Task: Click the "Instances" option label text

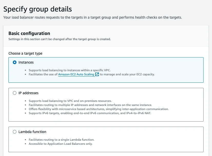Action: 26,62
